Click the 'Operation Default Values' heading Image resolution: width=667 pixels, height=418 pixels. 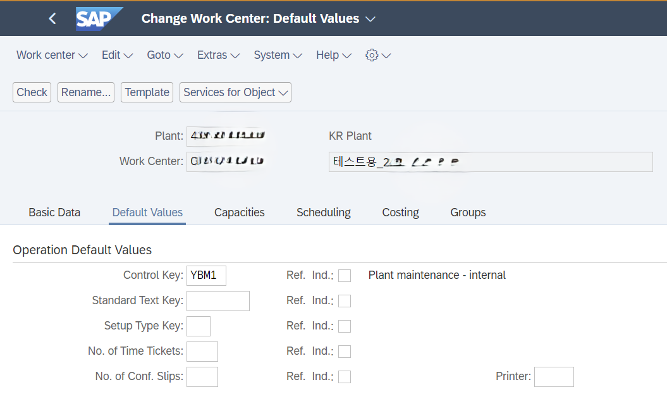(82, 250)
